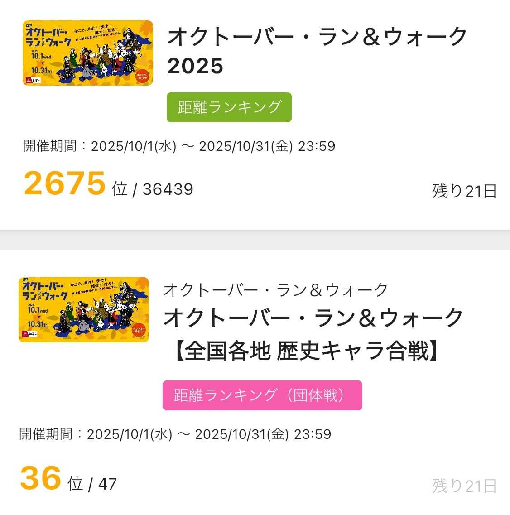
Task: Select the orange 36 rank number
Action: [40, 478]
